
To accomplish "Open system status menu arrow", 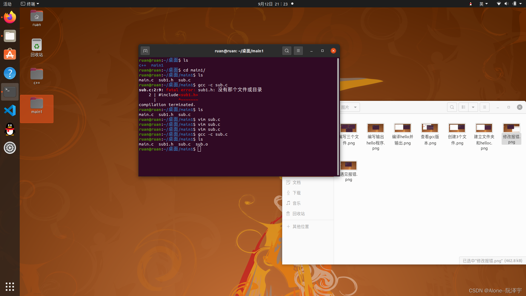I will 521,4.
